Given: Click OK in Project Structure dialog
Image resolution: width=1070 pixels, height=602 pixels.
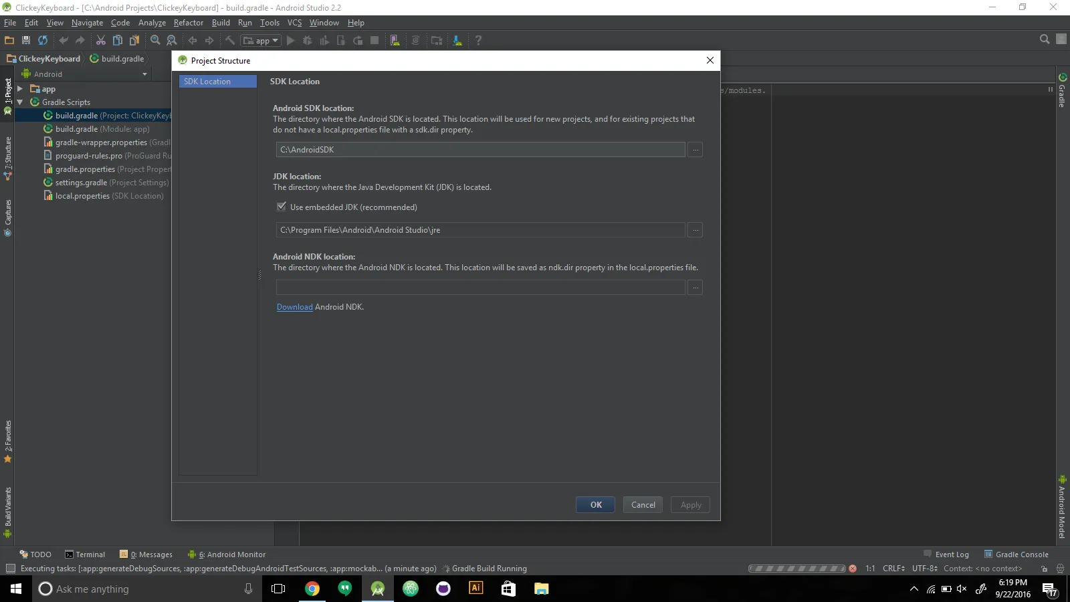Looking at the screenshot, I should (596, 505).
